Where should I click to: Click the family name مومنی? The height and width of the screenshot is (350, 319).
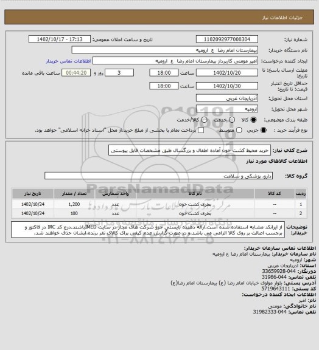point(275,306)
